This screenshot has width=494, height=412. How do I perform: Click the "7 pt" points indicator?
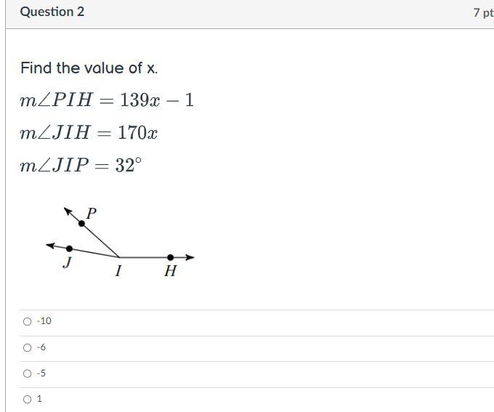[x=482, y=12]
